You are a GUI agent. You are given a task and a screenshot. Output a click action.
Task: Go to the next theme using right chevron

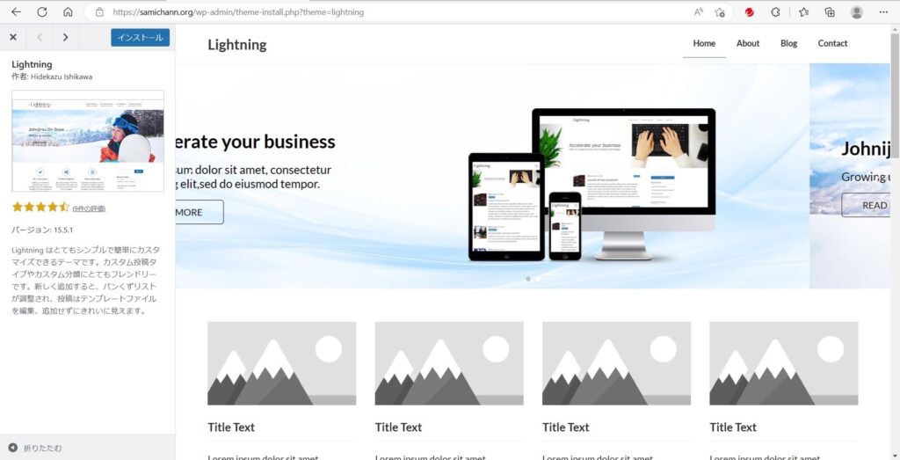[x=65, y=37]
